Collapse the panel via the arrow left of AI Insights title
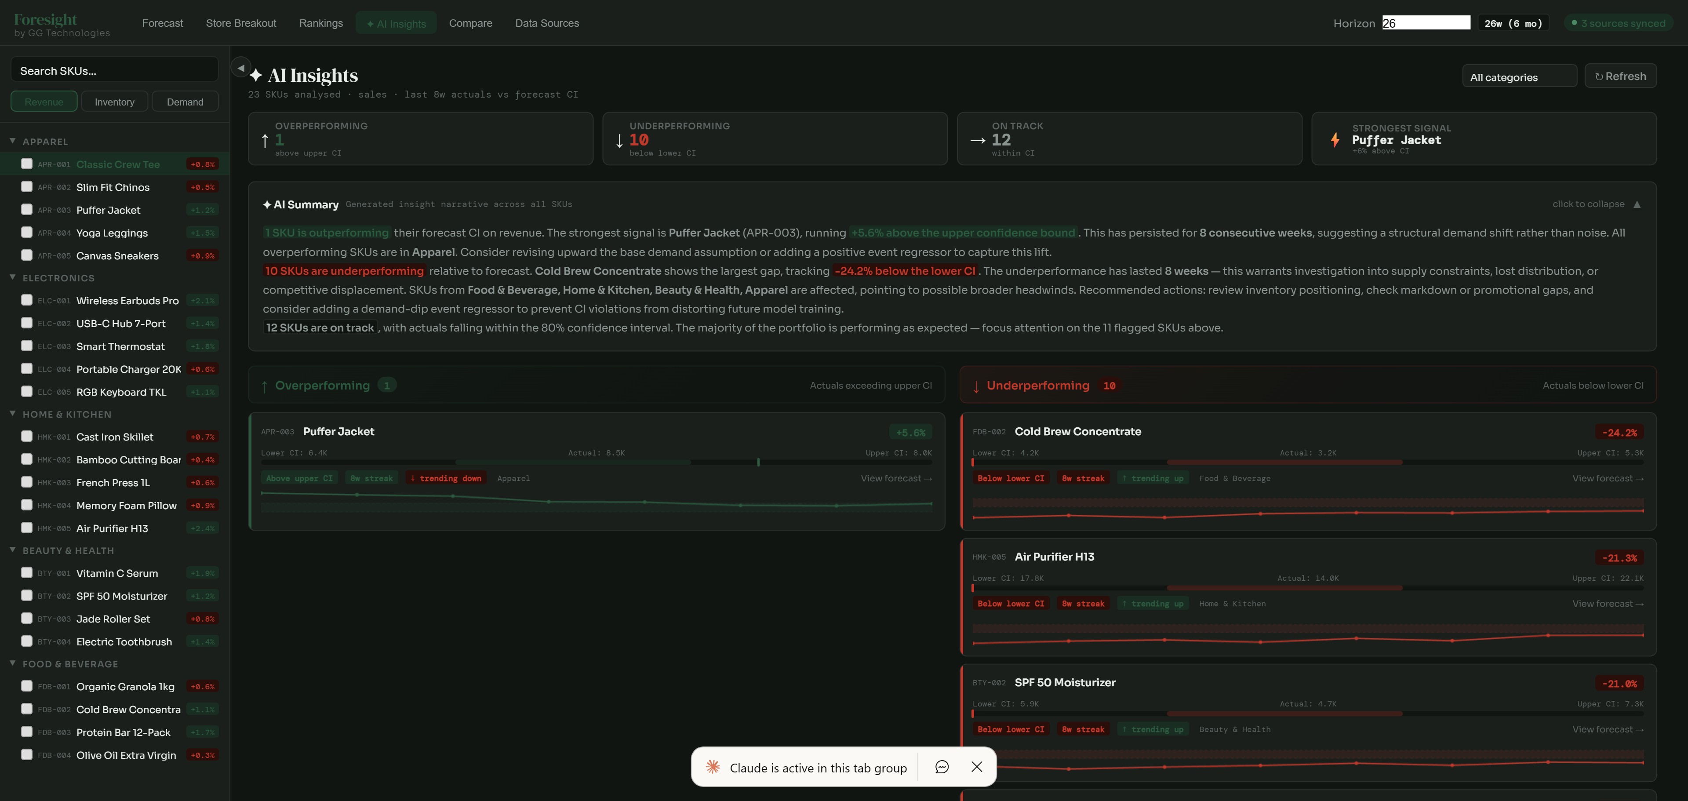The image size is (1688, 801). click(240, 67)
